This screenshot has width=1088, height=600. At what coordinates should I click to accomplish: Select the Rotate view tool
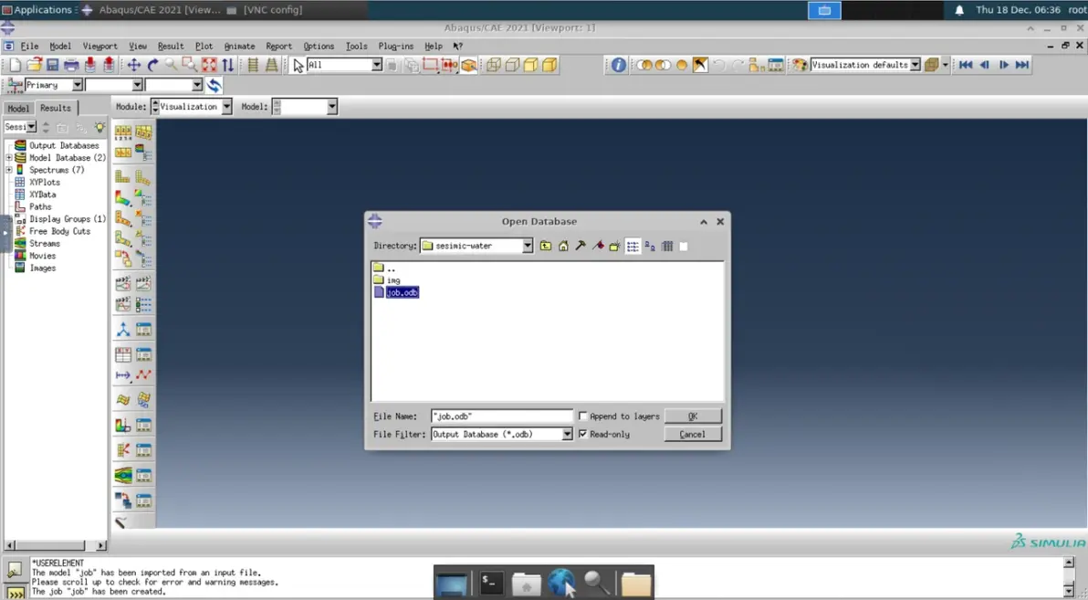coord(152,65)
